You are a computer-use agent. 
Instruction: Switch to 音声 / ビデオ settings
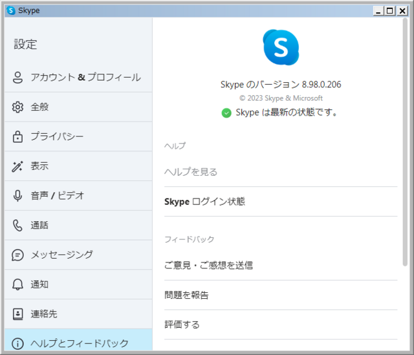pyautogui.click(x=78, y=196)
